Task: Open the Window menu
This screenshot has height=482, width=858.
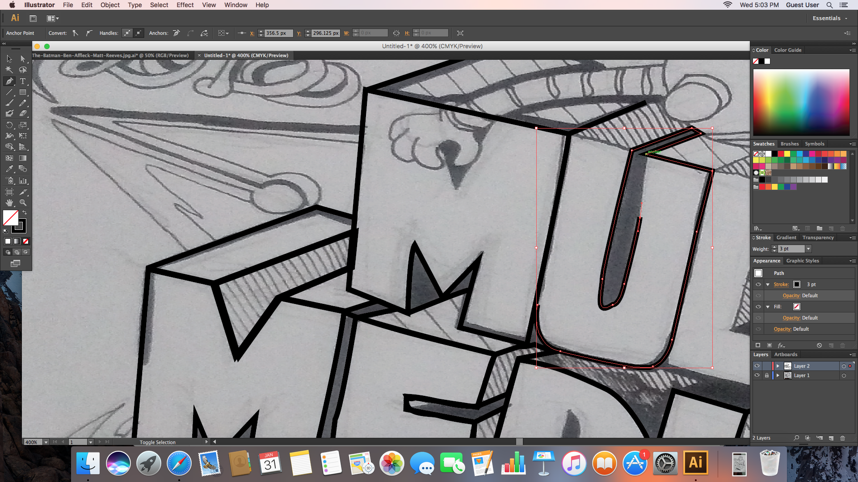Action: click(x=236, y=5)
